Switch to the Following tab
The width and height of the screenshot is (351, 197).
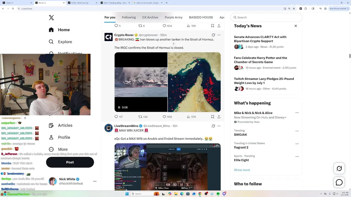point(129,17)
